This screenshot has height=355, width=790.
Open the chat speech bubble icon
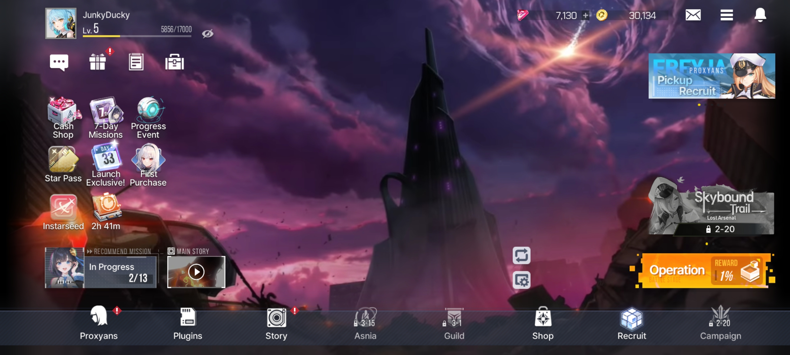[x=59, y=62]
